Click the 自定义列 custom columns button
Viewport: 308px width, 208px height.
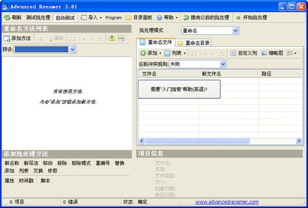pos(244,53)
